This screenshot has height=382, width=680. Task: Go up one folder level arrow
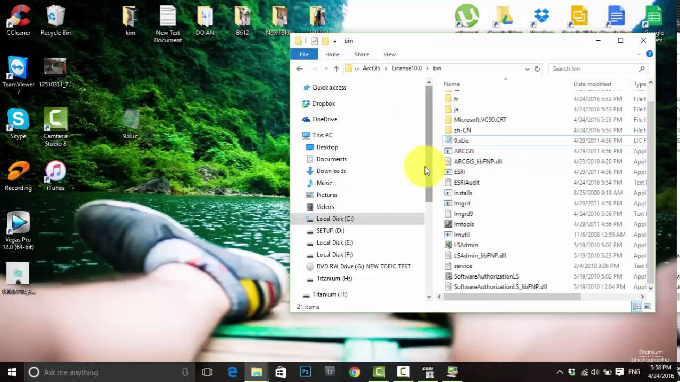click(336, 68)
